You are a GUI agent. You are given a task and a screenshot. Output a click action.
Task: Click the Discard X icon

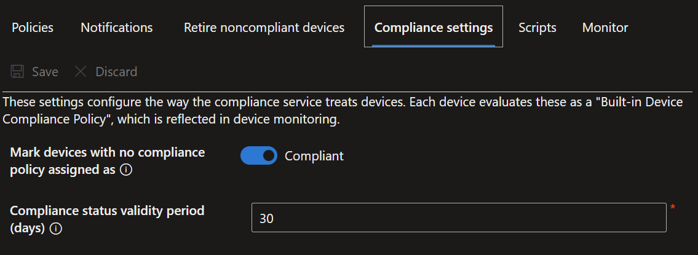pyautogui.click(x=81, y=72)
